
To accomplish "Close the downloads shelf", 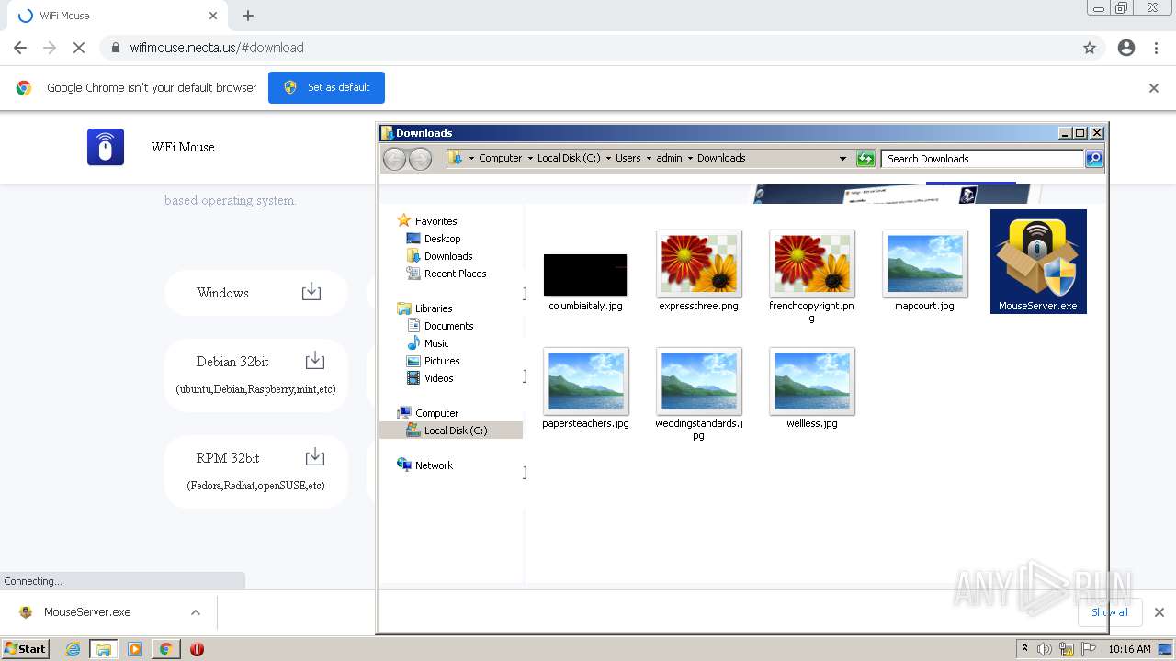I will click(1159, 612).
